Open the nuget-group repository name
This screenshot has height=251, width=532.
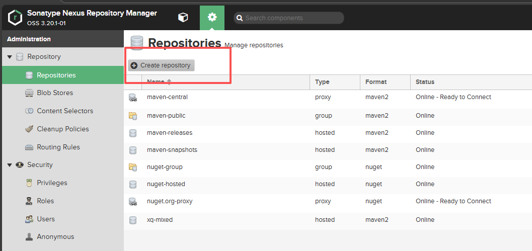165,167
